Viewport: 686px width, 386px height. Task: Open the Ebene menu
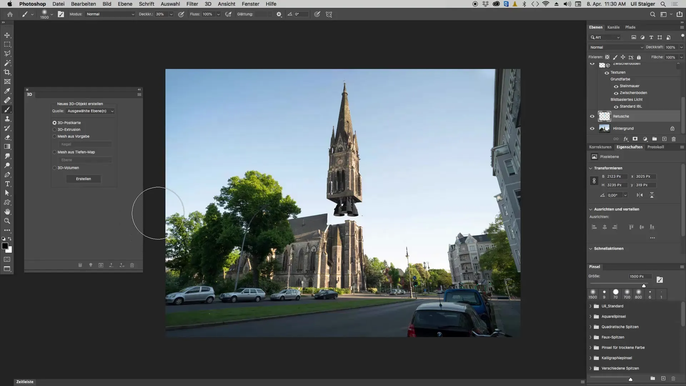(125, 4)
